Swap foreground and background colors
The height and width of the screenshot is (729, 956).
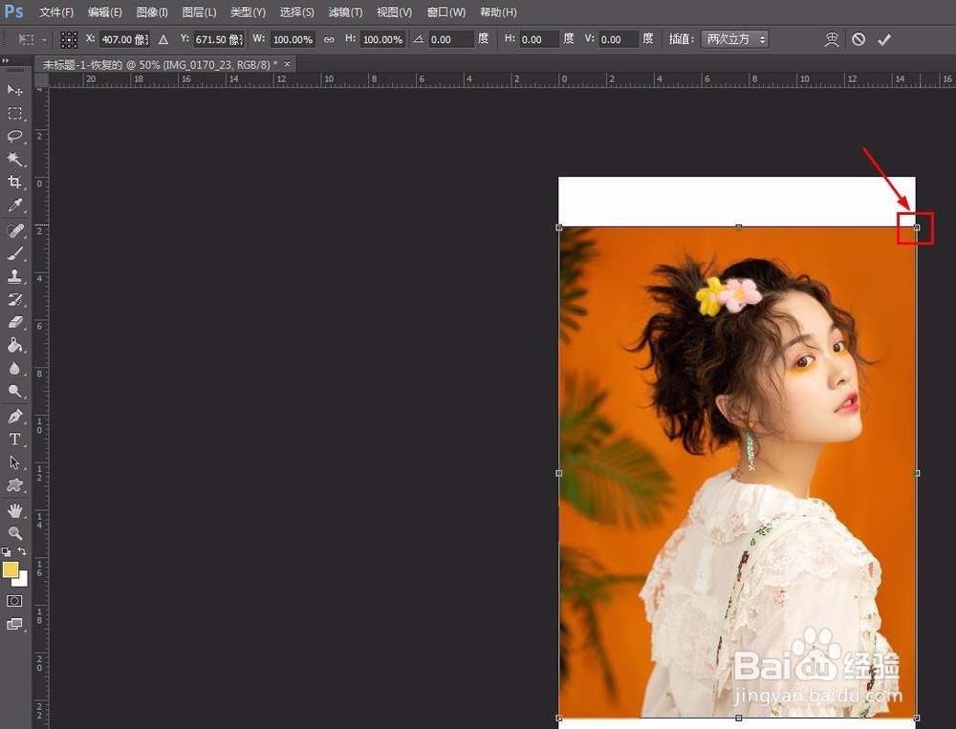(22, 551)
